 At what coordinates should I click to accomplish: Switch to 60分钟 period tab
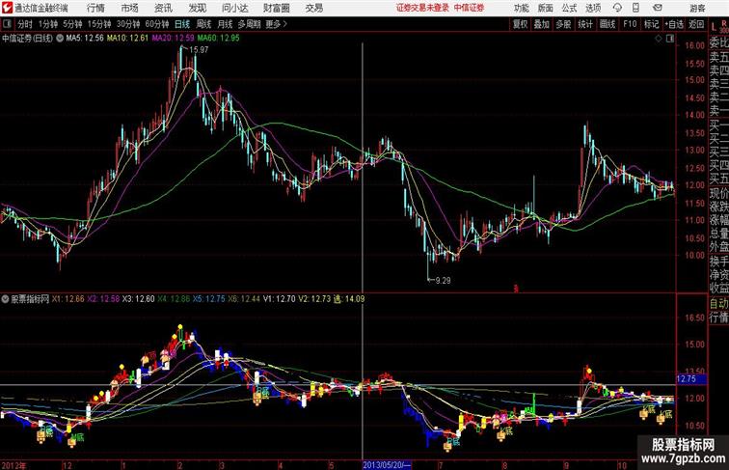click(157, 24)
